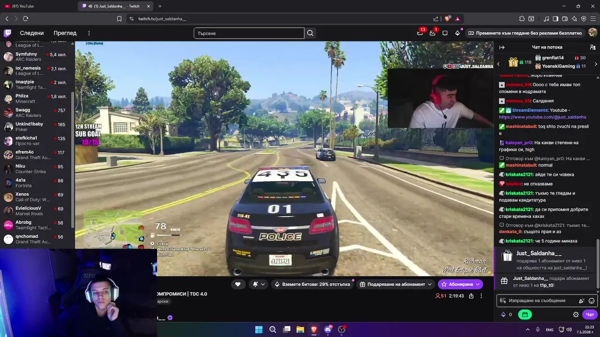Image resolution: width=600 pixels, height=337 pixels.
Task: Open the browser hamburger main menu
Action: click(593, 19)
